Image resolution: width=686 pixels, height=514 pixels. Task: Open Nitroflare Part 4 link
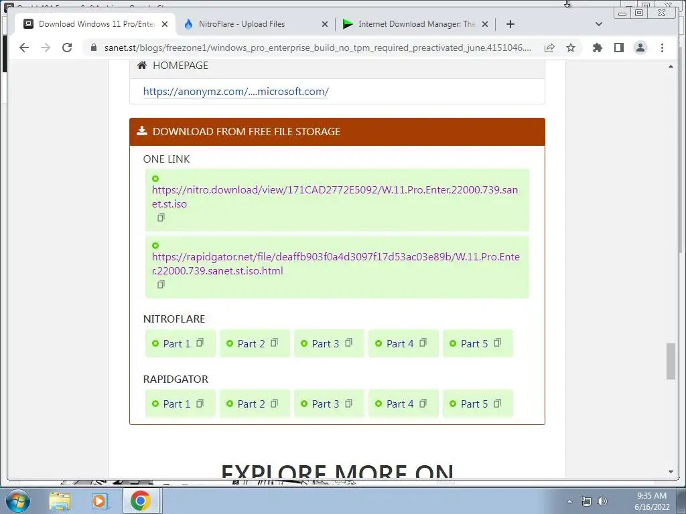[x=400, y=343]
